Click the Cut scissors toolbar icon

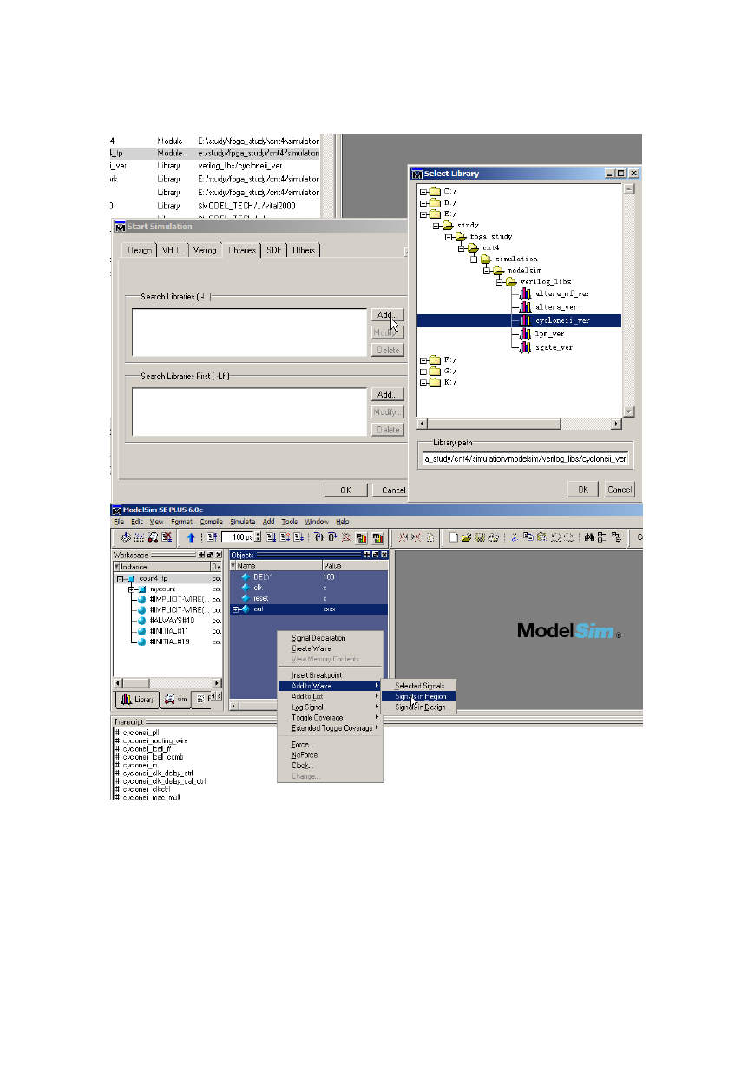(514, 538)
